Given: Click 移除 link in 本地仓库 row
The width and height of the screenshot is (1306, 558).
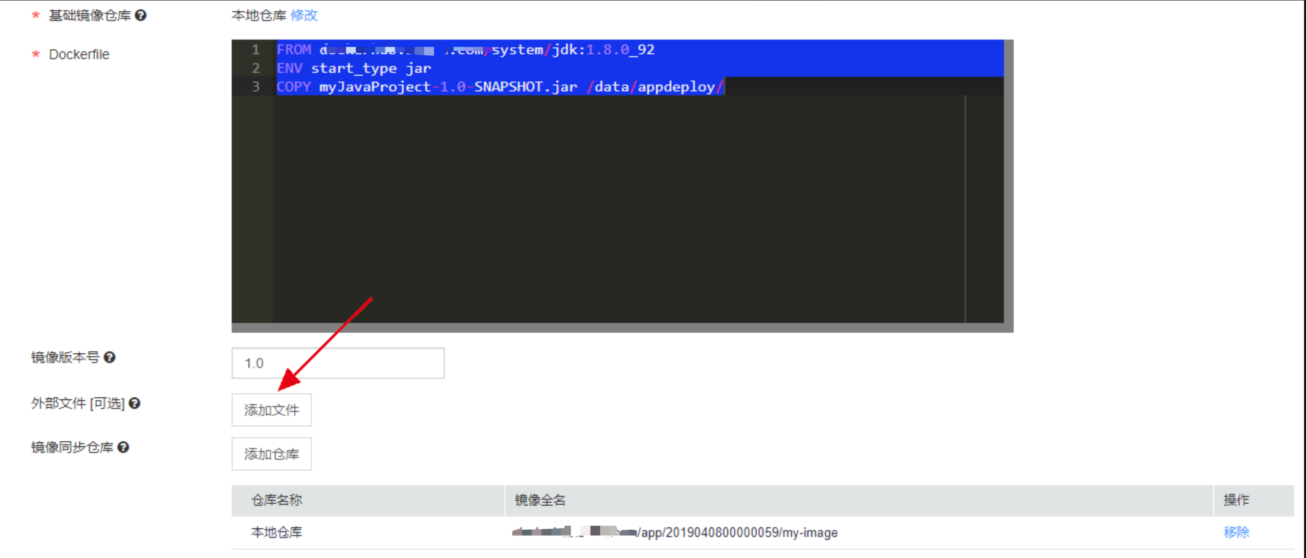Looking at the screenshot, I should [1236, 532].
